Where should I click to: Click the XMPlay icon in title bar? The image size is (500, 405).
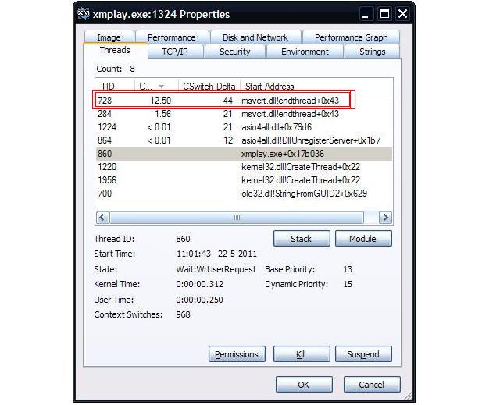[85, 14]
